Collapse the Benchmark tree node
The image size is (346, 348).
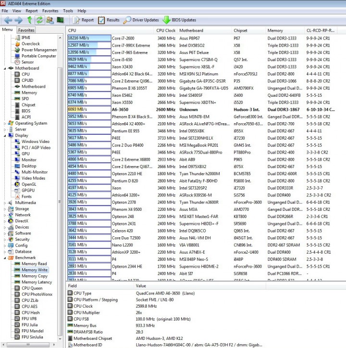pos(5,258)
